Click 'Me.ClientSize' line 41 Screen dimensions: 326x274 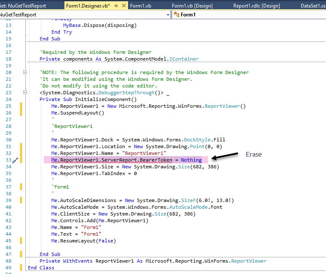123,214
